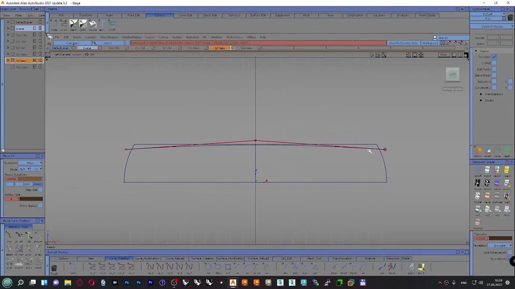Open the Surface_Creation shelf tab
515x289 pixels.
pyautogui.click(x=202, y=258)
